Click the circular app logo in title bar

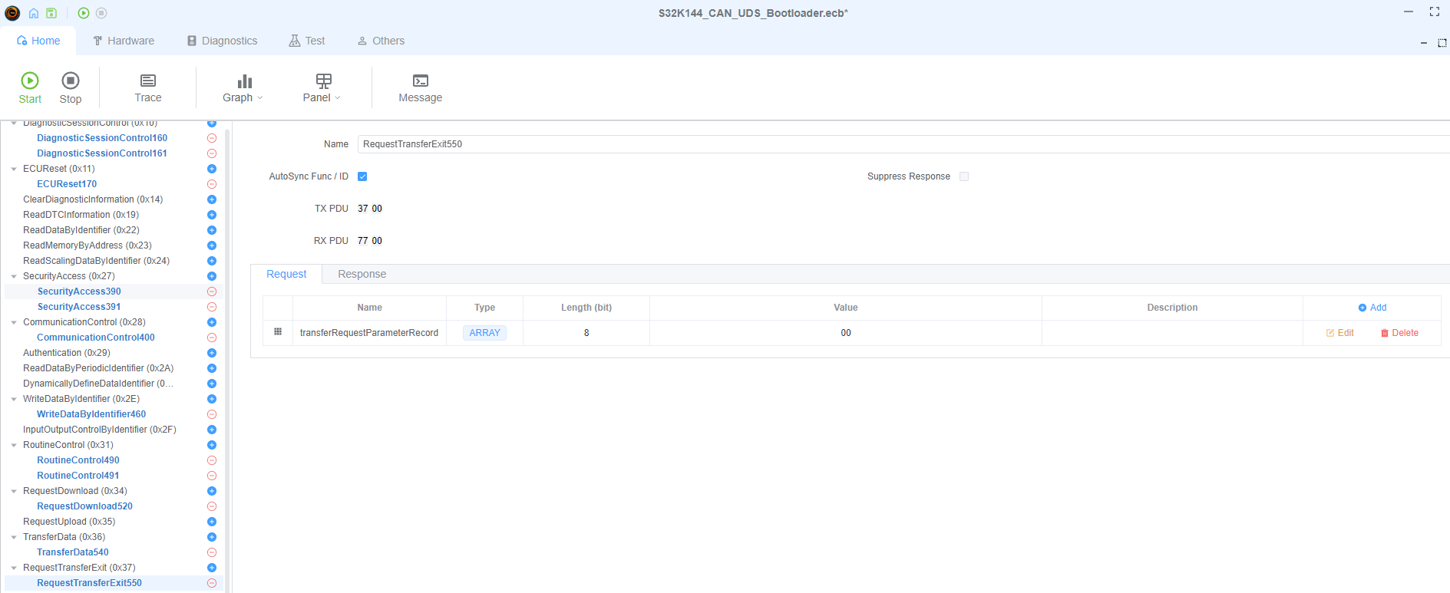(12, 13)
